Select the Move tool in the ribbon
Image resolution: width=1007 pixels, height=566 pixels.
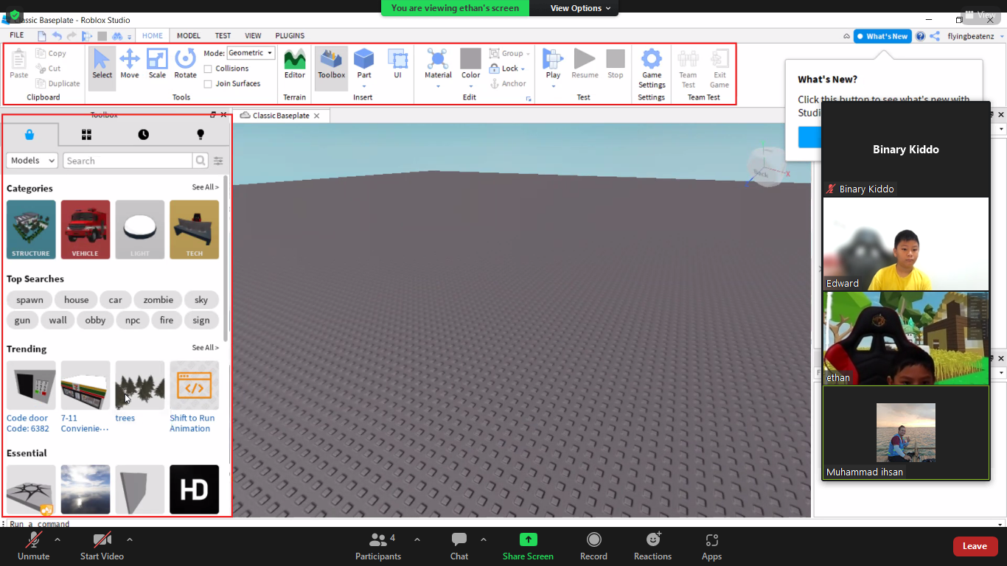(x=130, y=64)
